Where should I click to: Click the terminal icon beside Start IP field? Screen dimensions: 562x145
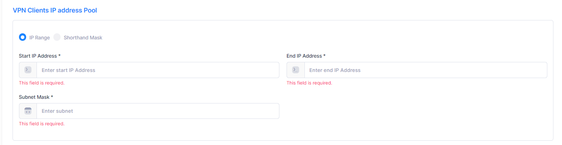(x=28, y=70)
